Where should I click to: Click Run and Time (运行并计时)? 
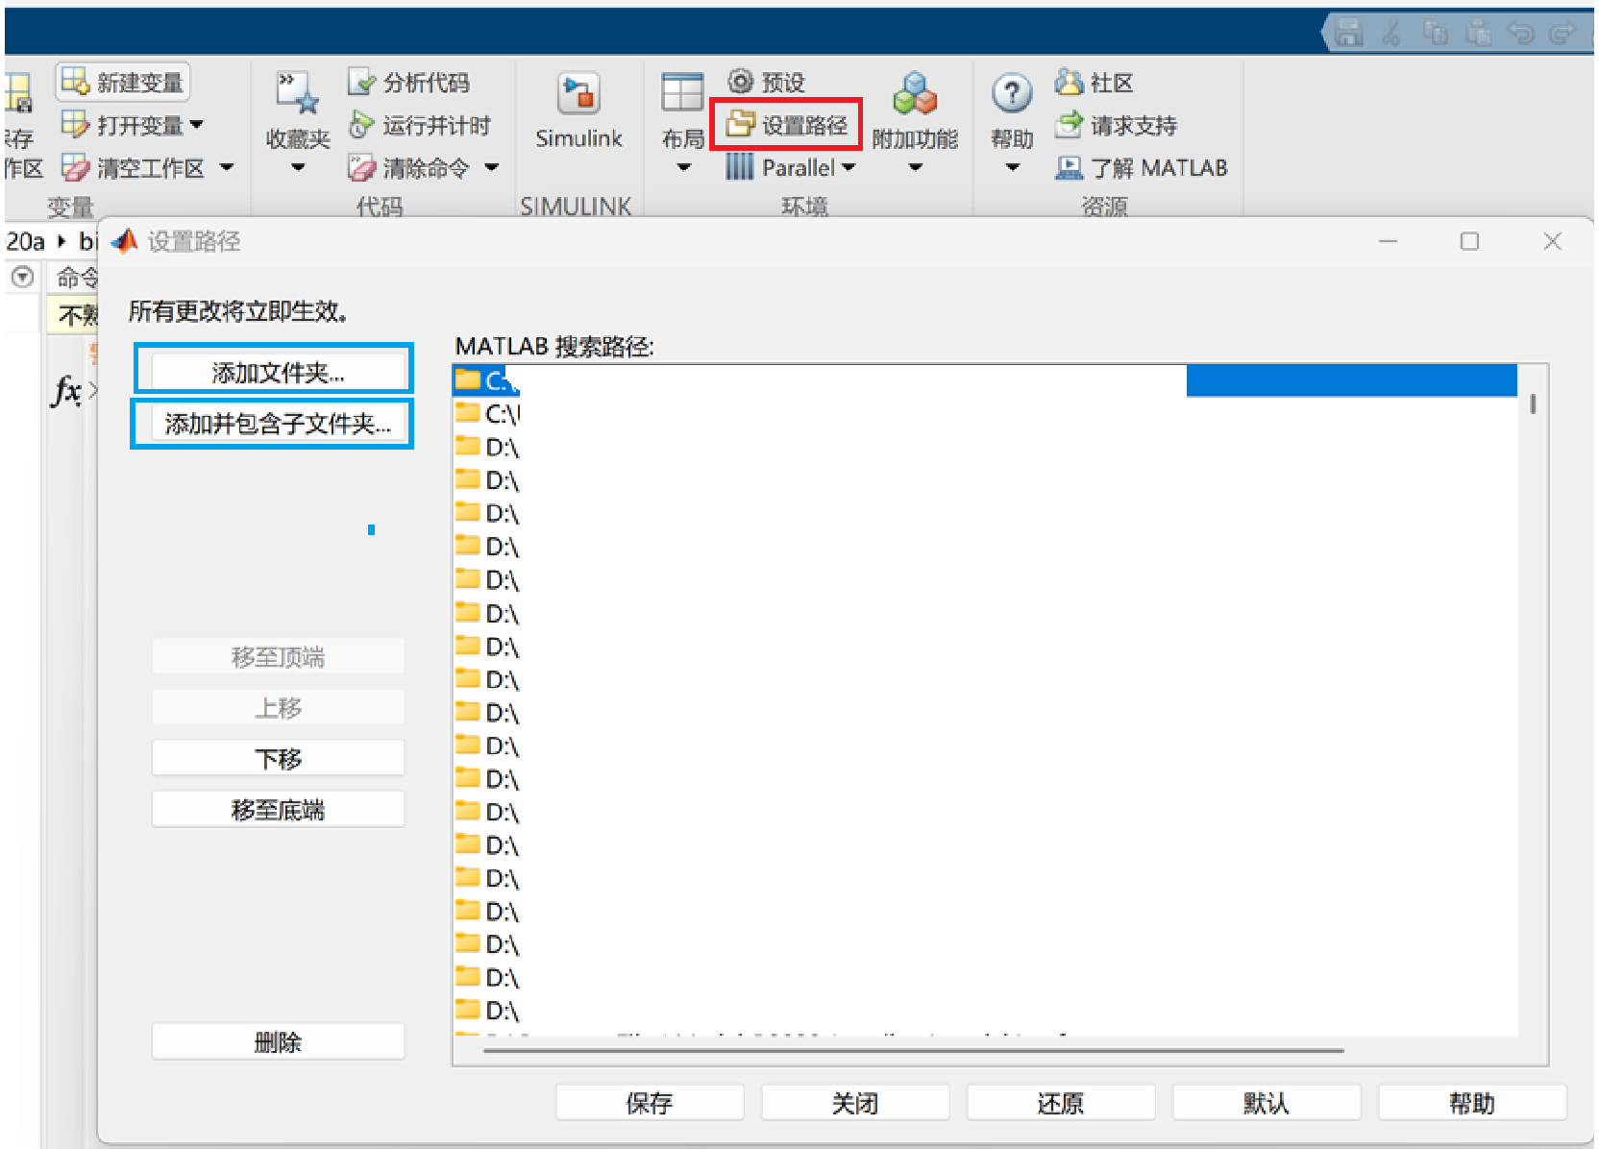420,125
